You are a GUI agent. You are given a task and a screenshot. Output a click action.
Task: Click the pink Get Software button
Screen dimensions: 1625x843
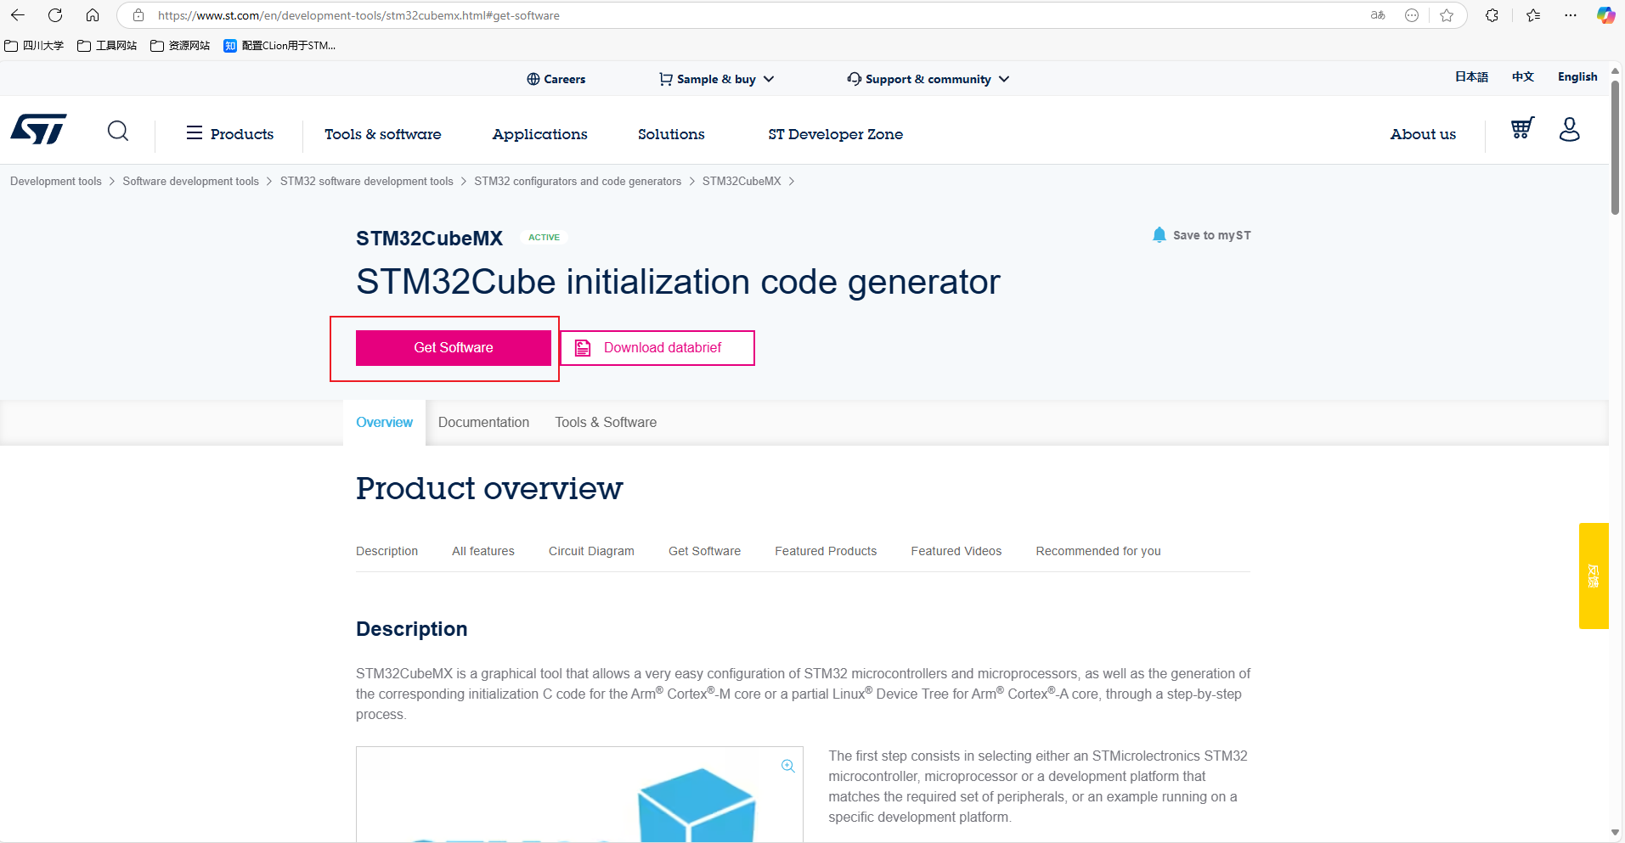pyautogui.click(x=454, y=348)
